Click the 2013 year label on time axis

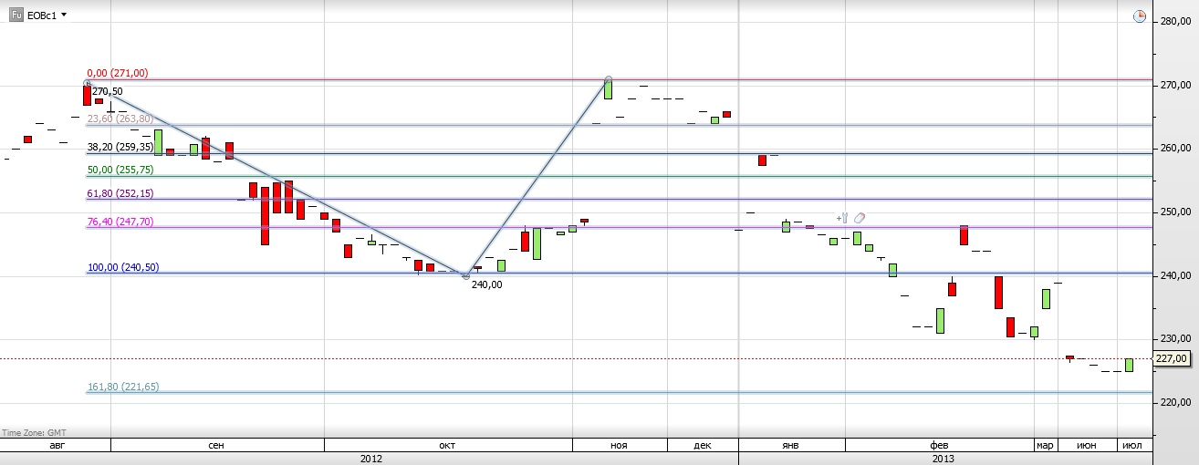944,459
